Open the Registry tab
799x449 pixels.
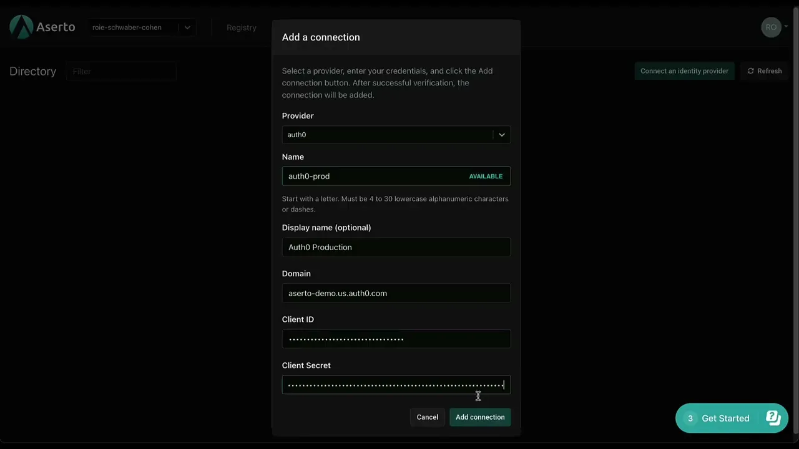pos(241,27)
